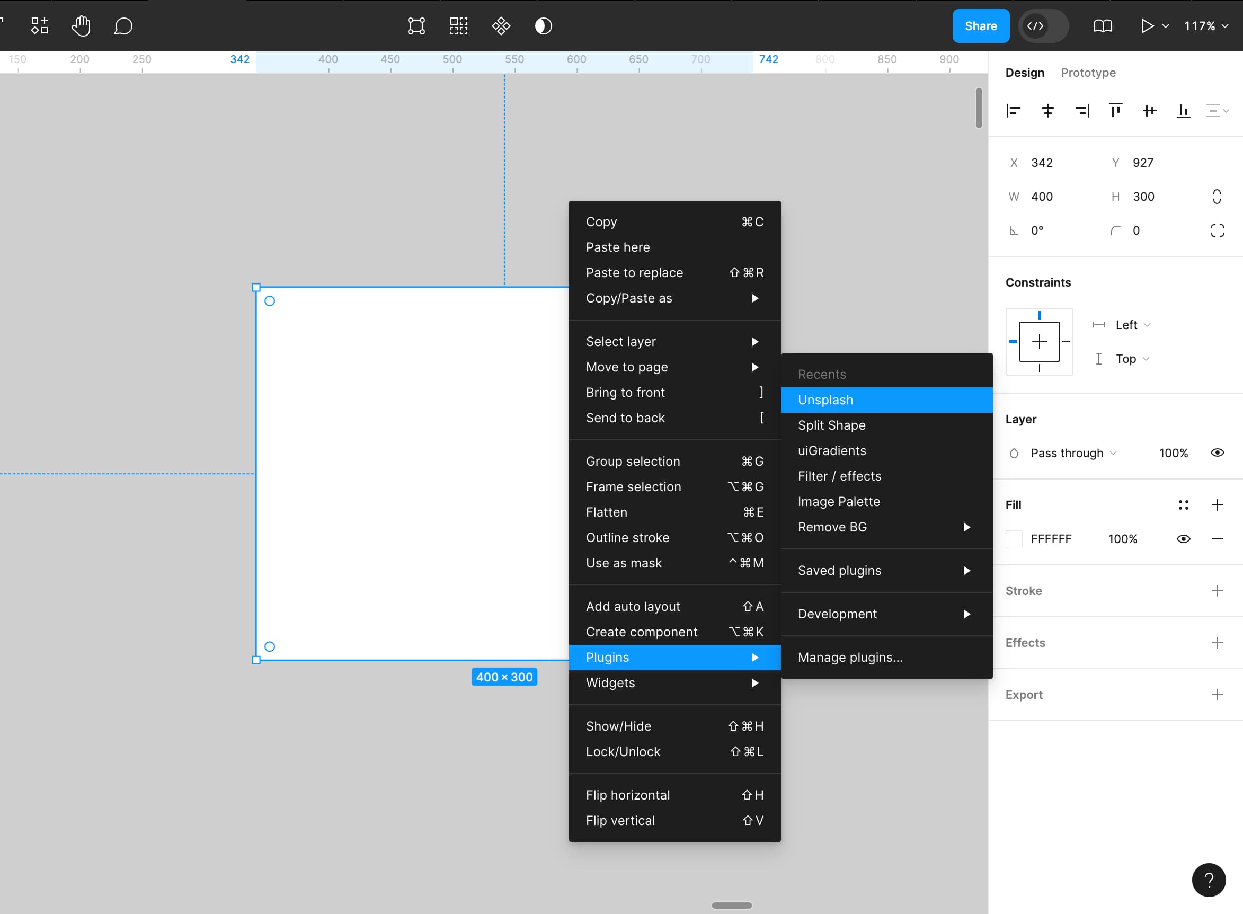Select Split Shape plugin
The height and width of the screenshot is (914, 1243).
click(886, 425)
